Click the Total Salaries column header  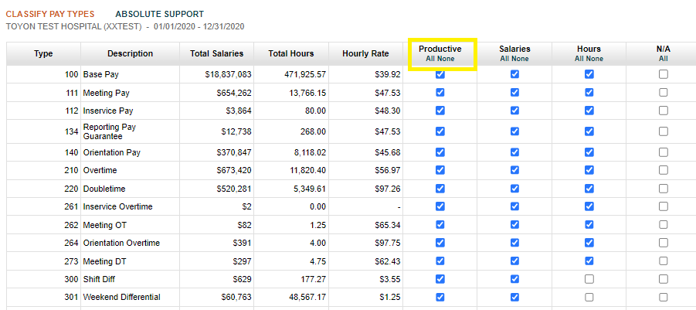tap(216, 54)
